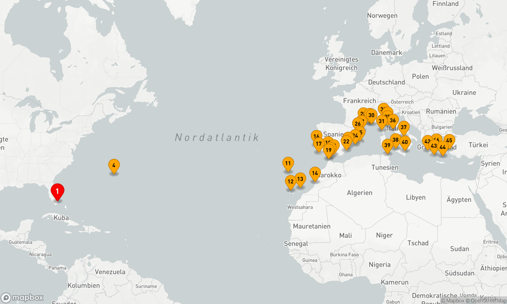The width and height of the screenshot is (507, 304).
Task: Click the © Mapbox attribution link
Action: [x=453, y=301]
